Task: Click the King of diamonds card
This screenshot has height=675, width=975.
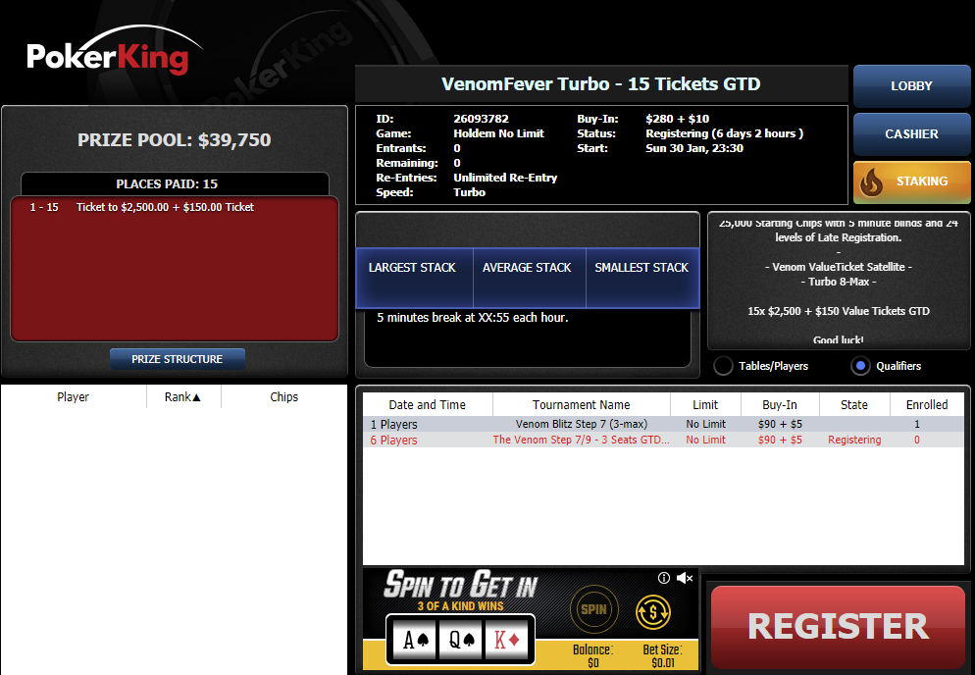Action: [507, 640]
